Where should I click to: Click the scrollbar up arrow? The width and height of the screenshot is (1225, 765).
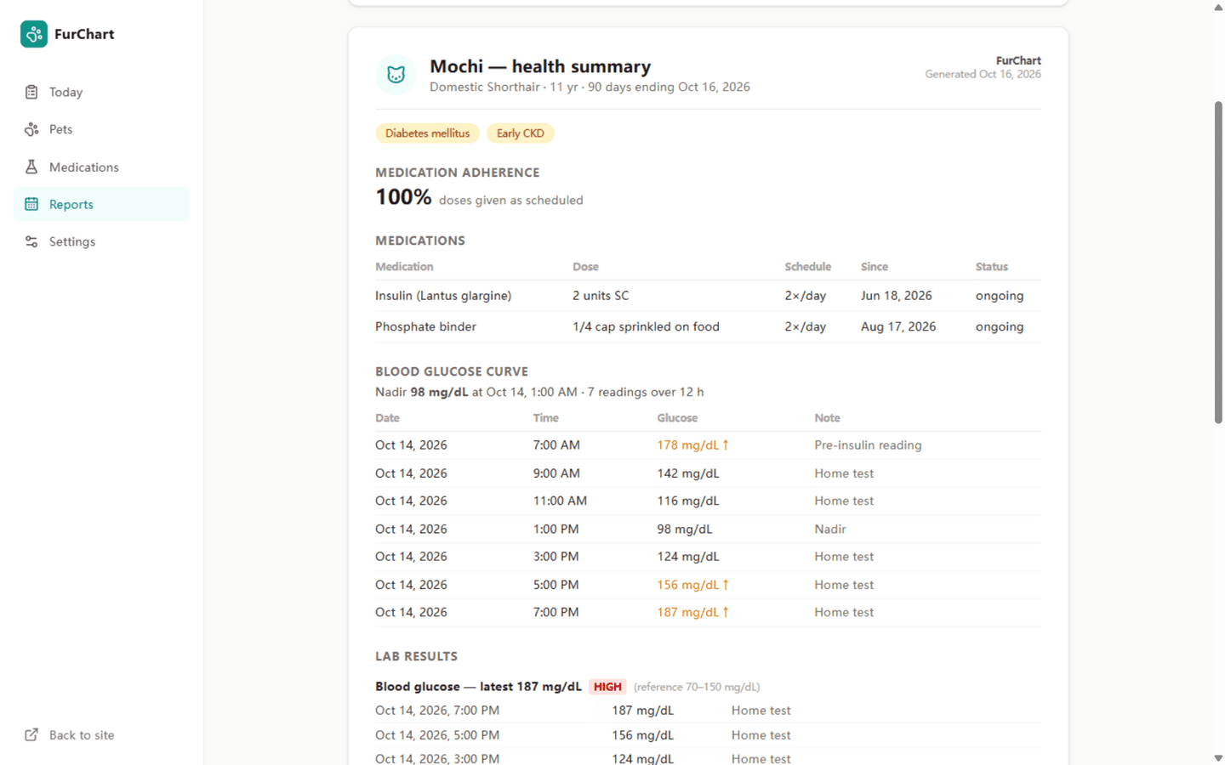coord(1218,7)
